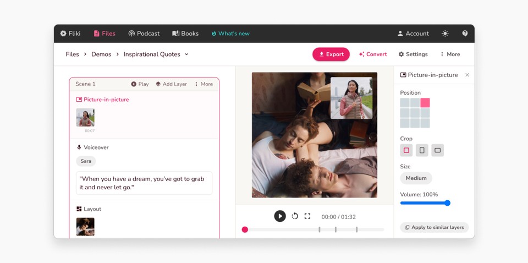
Task: Change the Sara voice chip
Action: coord(86,161)
